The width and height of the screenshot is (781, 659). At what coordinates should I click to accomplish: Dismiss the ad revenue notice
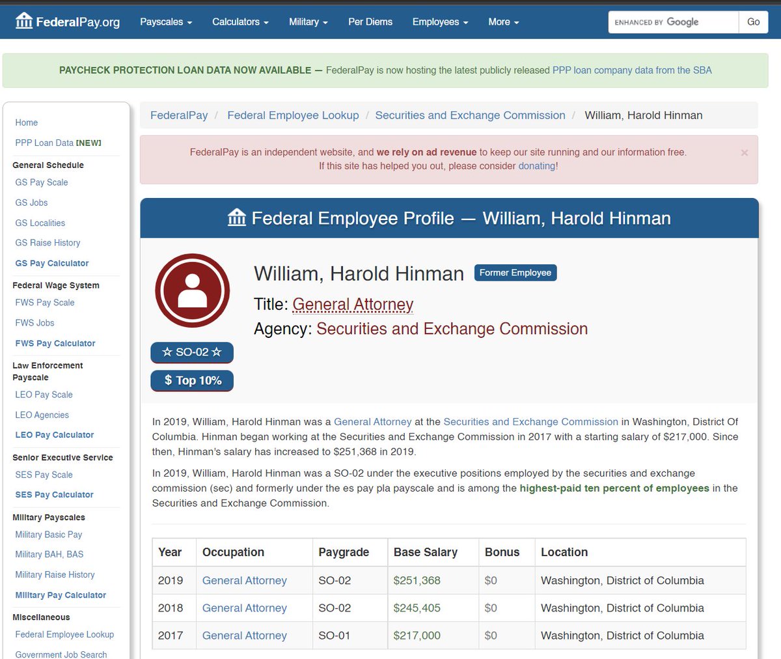pos(745,152)
